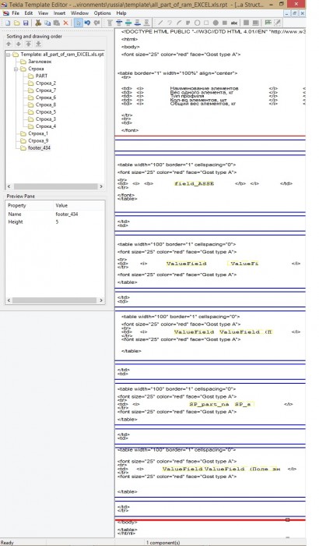Open the Options menu

(102, 13)
